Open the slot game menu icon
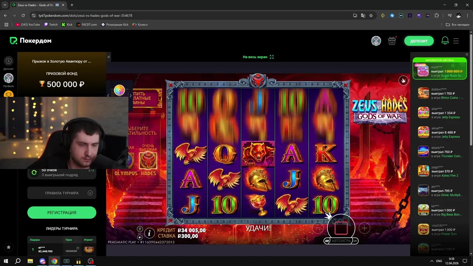Viewport: 473px width, 266px height. pos(140,229)
